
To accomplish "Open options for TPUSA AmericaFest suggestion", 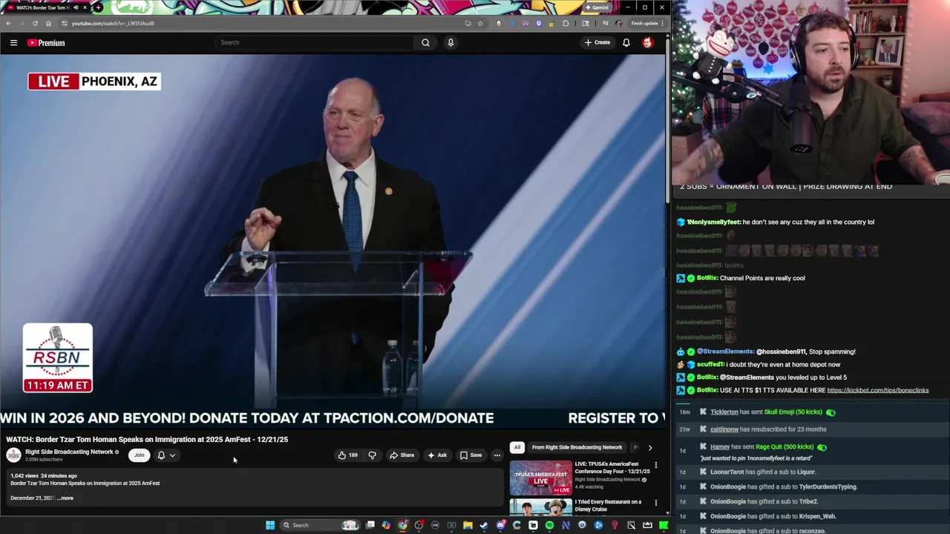I will tap(655, 465).
